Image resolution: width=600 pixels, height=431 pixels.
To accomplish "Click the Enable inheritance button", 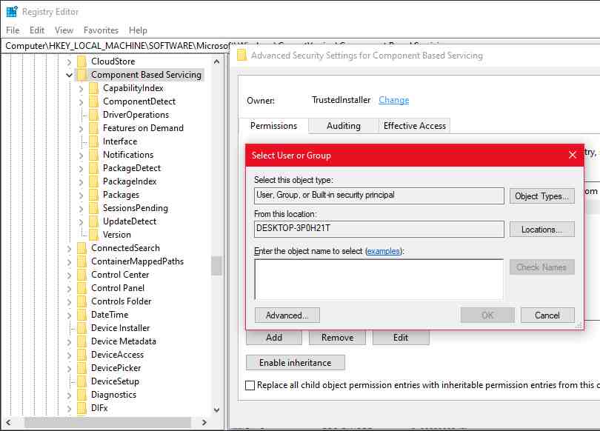I will 295,363.
